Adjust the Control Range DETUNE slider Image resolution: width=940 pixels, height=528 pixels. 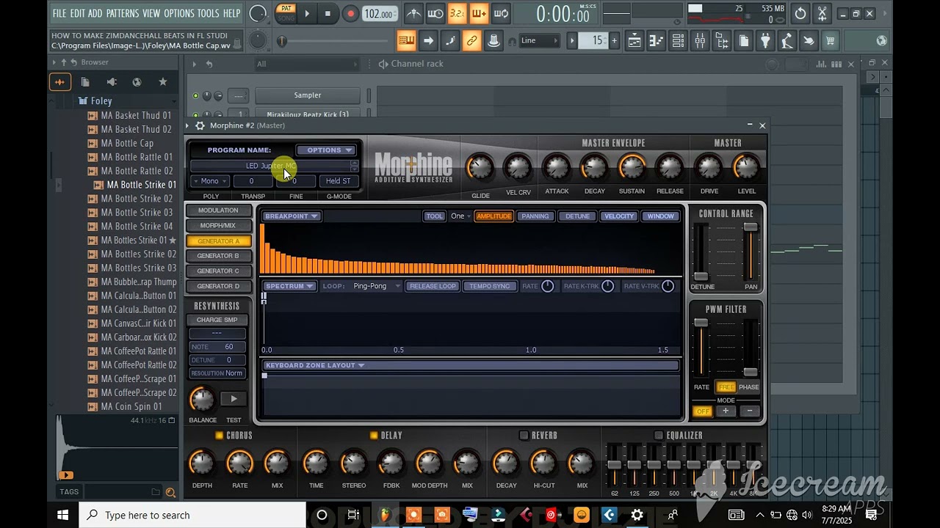[x=701, y=276]
